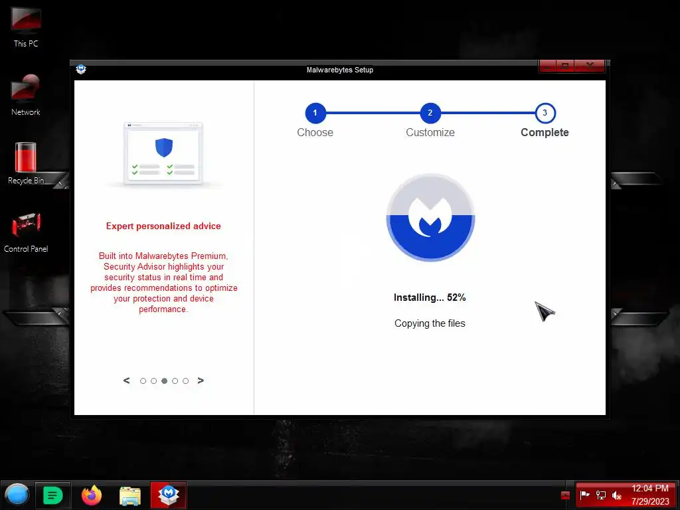
Task: Open the This PC desktop icon
Action: (26, 27)
